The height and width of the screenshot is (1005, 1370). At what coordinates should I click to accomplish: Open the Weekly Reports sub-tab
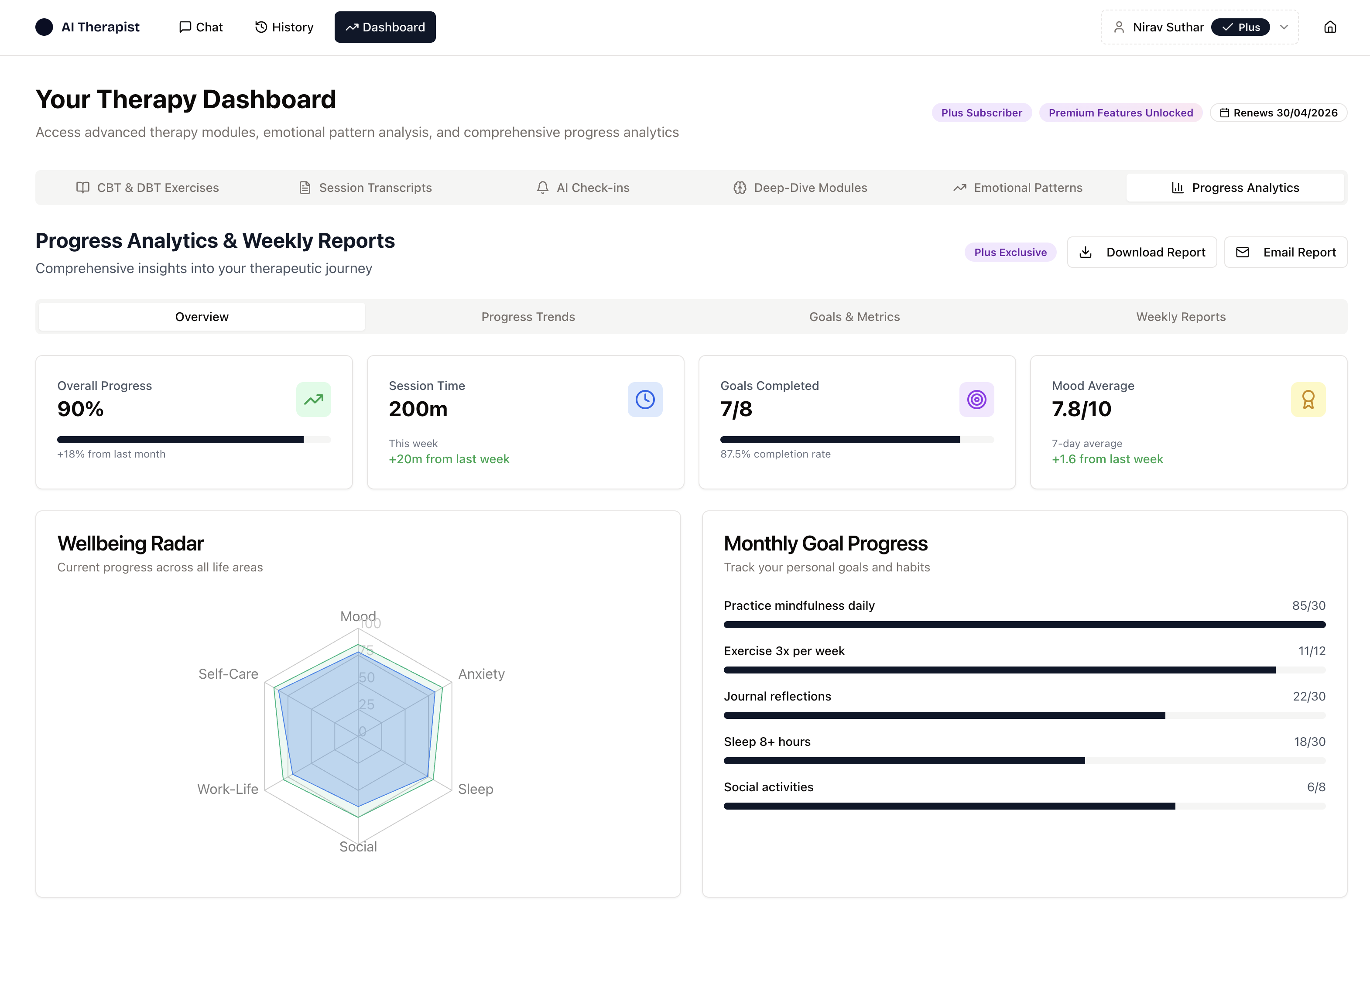click(x=1180, y=316)
